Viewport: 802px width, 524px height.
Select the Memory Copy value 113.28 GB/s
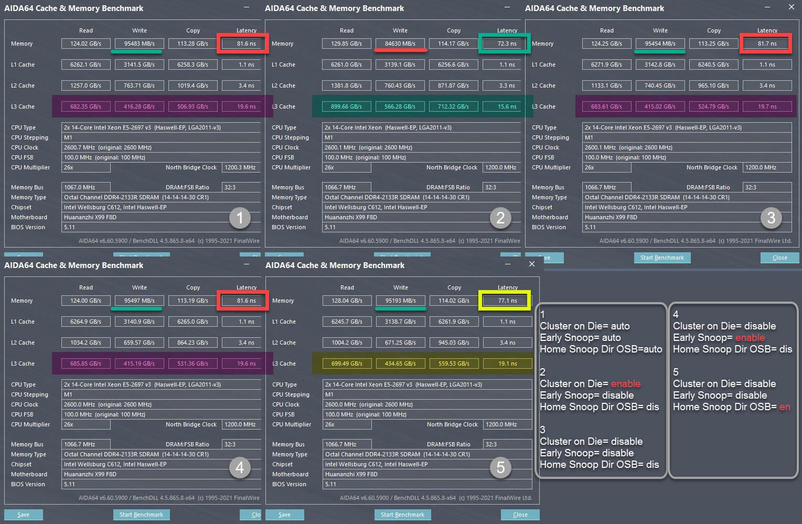(193, 44)
